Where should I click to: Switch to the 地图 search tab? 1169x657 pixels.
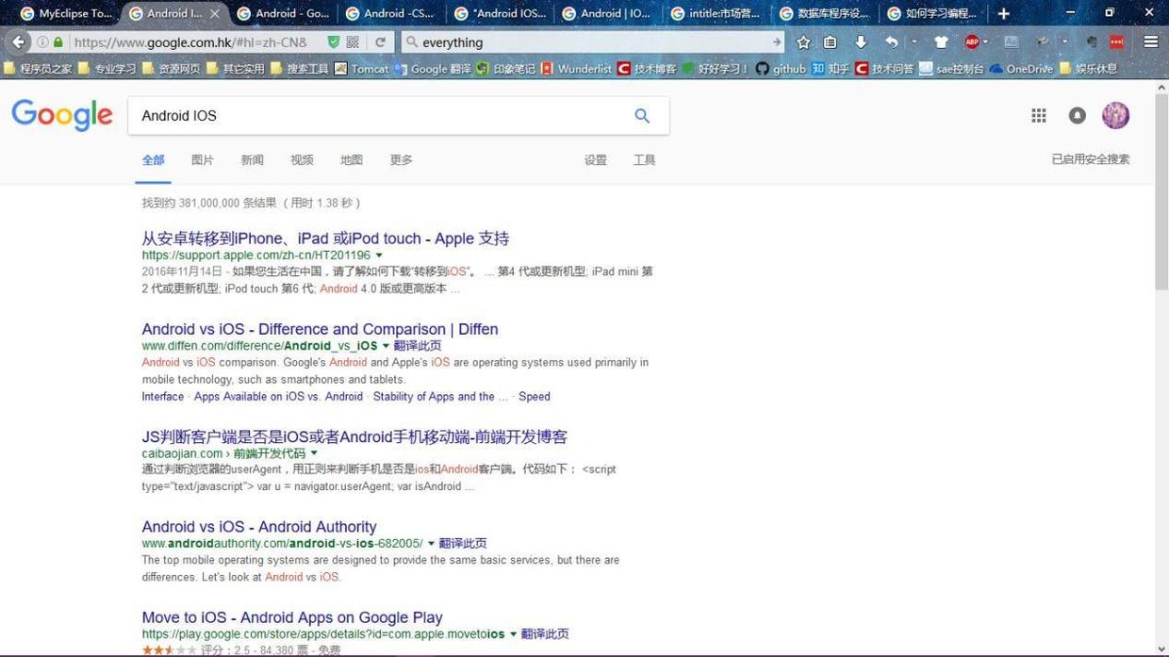click(352, 160)
